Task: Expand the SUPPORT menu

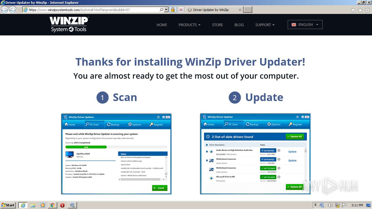Action: point(265,25)
